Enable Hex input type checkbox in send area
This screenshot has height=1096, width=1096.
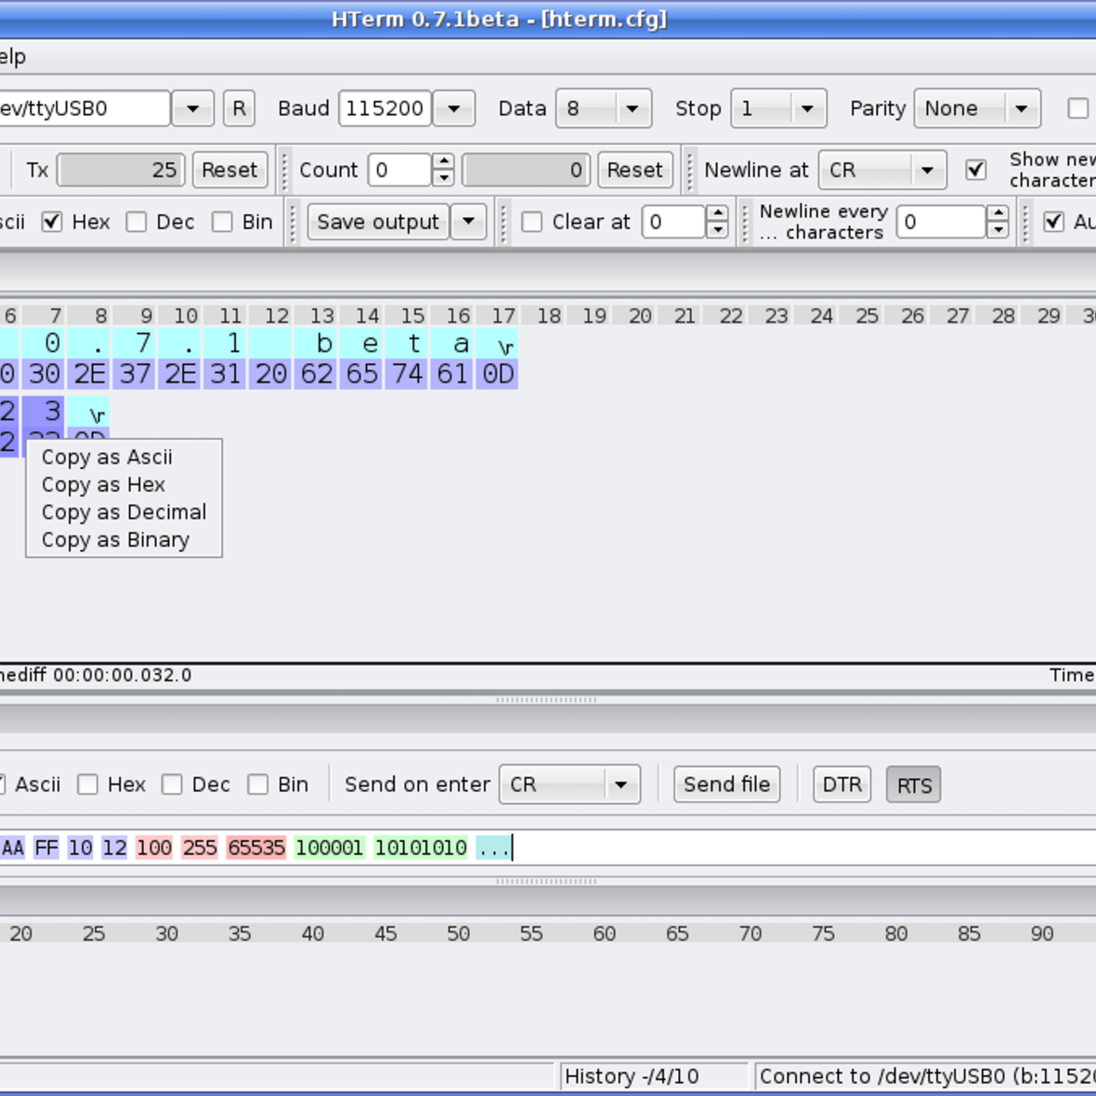(88, 784)
